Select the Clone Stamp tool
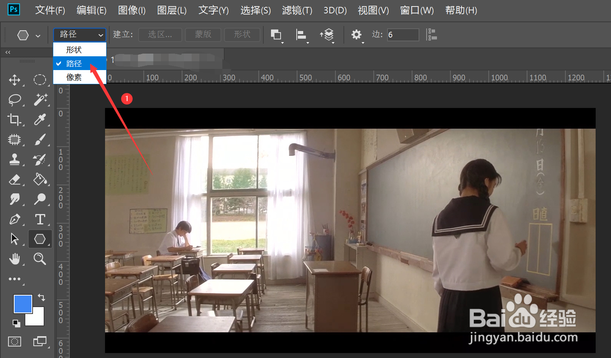611x358 pixels. coord(15,159)
